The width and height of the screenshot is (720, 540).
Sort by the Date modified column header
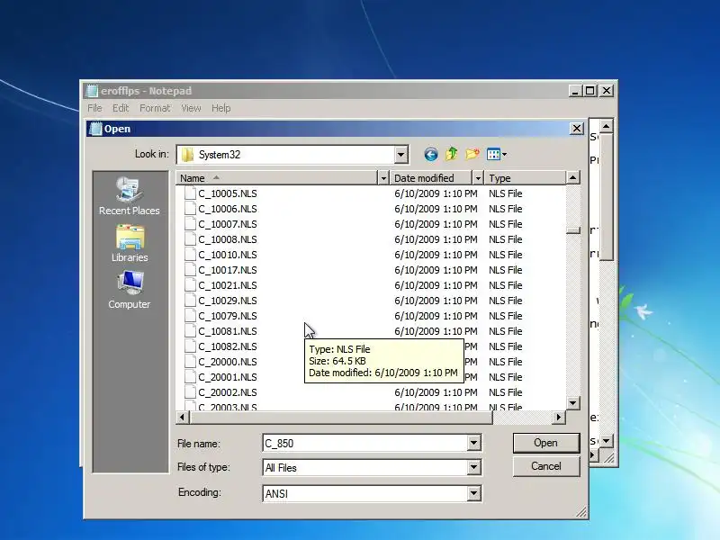pos(431,178)
